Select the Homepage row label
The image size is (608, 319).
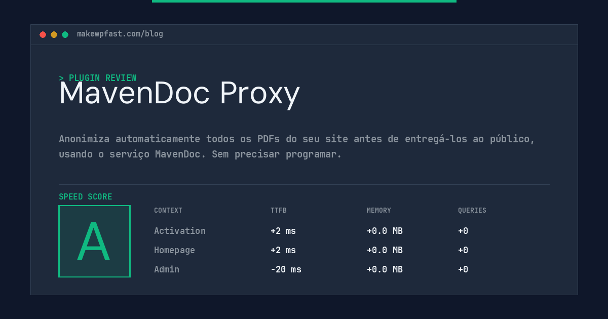point(174,250)
